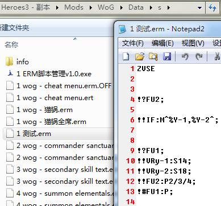Image resolution: width=221 pixels, height=206 pixels.
Task: Select the info folder icon
Action: [9, 61]
